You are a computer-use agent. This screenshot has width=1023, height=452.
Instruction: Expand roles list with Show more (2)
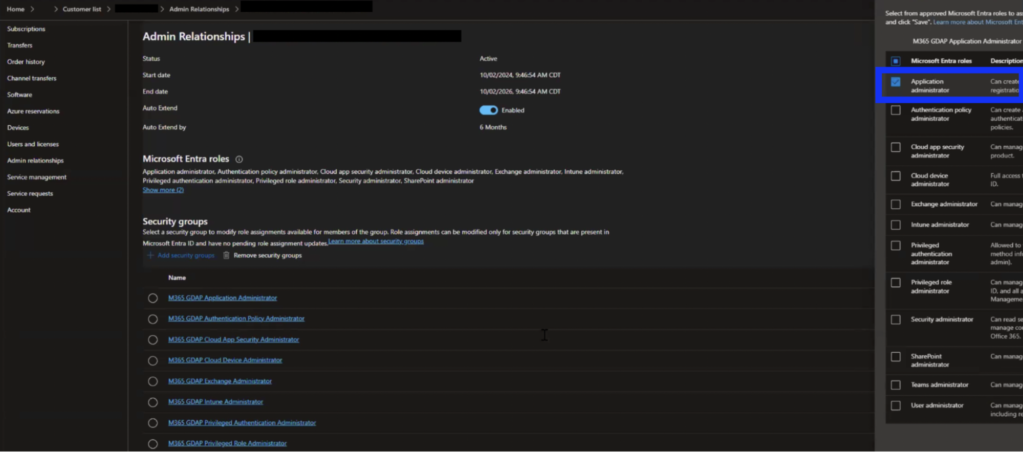[x=163, y=190]
